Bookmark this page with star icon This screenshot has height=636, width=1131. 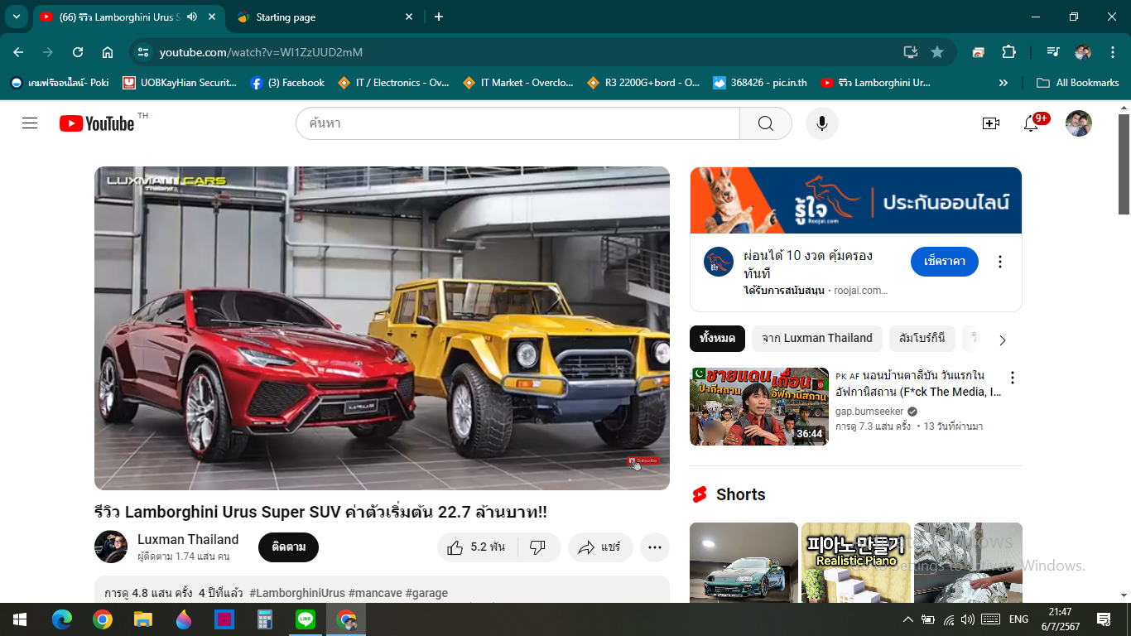click(937, 52)
